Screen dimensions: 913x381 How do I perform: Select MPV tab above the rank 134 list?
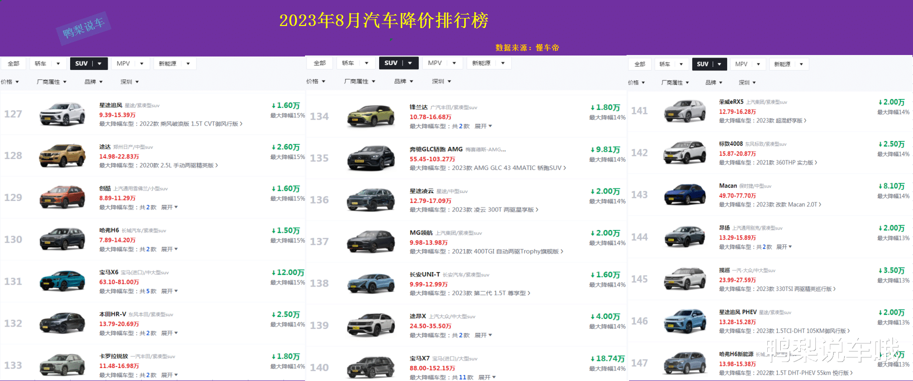coord(441,63)
